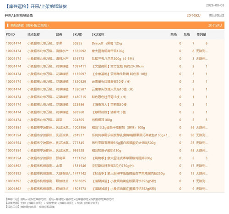Viewport: 229px width, 214px height.
Task: Click the 陈列量 column header
Action: click(202, 34)
